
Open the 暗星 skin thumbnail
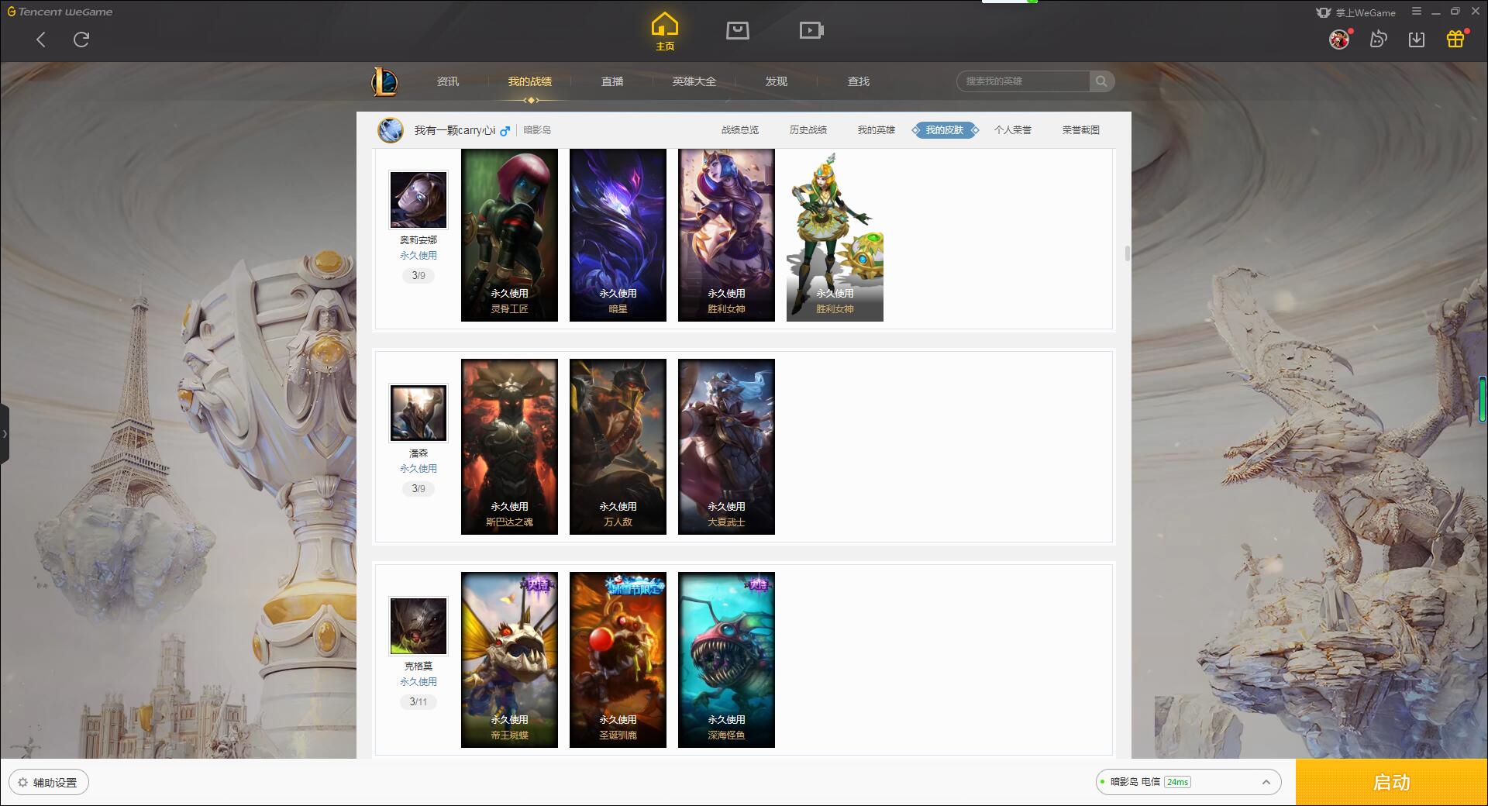[x=618, y=235]
